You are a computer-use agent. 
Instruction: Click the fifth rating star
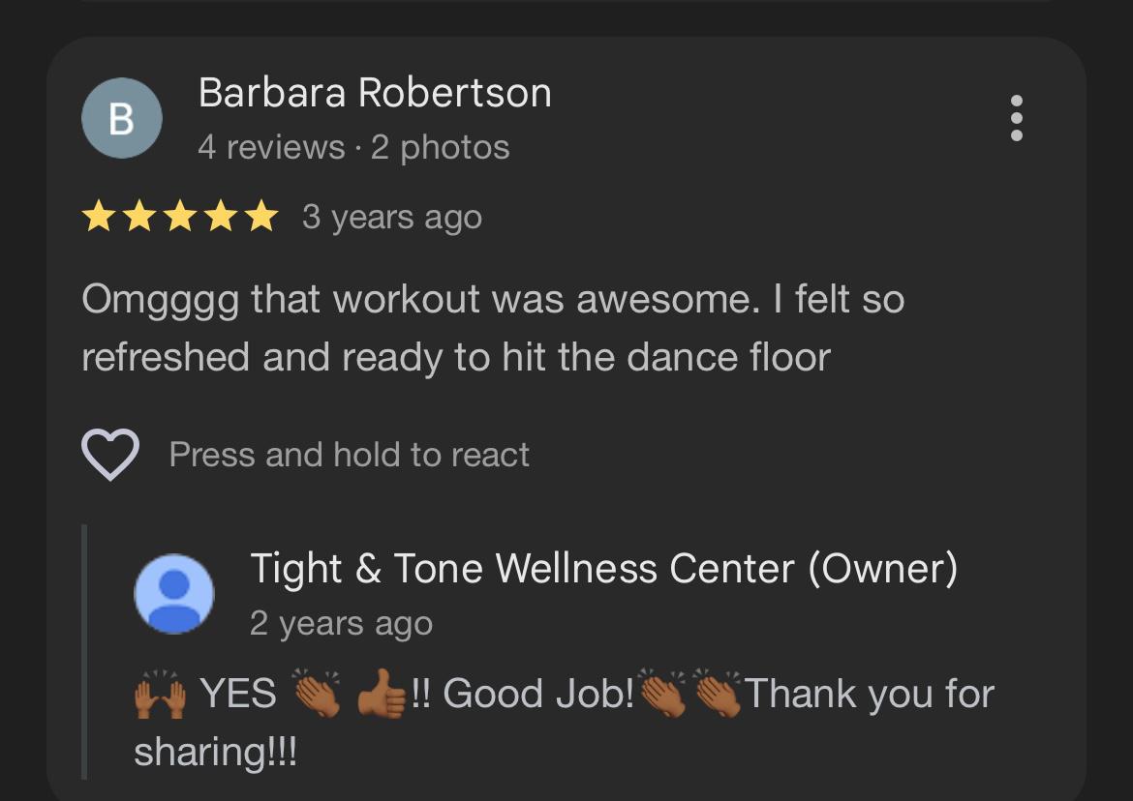(260, 217)
